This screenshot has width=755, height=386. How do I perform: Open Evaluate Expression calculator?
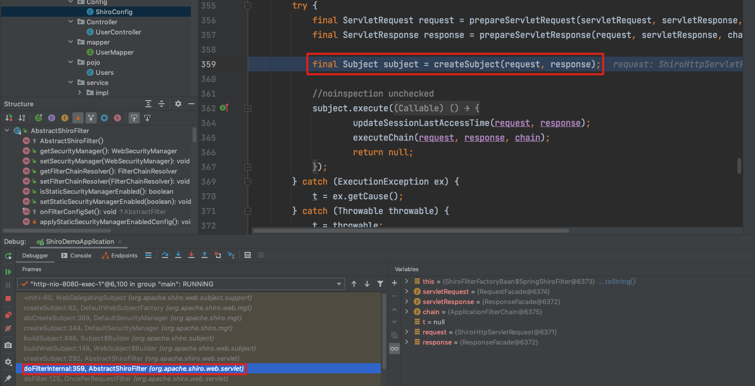click(x=248, y=255)
